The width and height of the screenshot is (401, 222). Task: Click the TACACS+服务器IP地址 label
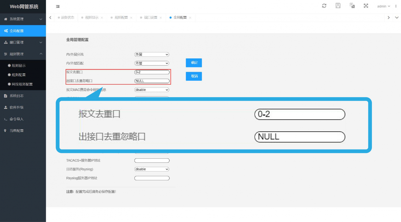[83, 161]
